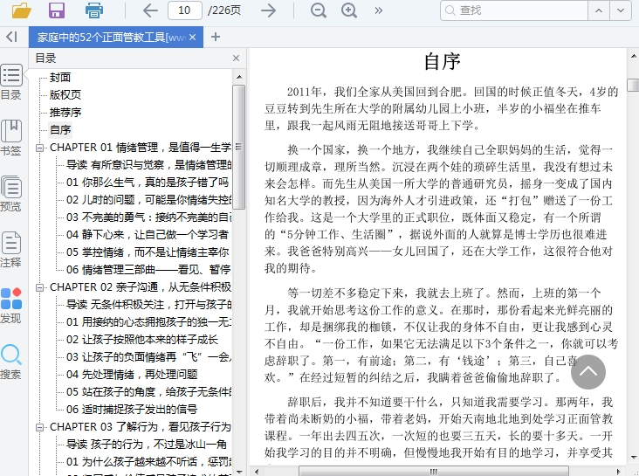Find next match with the down chevron
Image resolution: width=639 pixels, height=476 pixels.
(621, 10)
